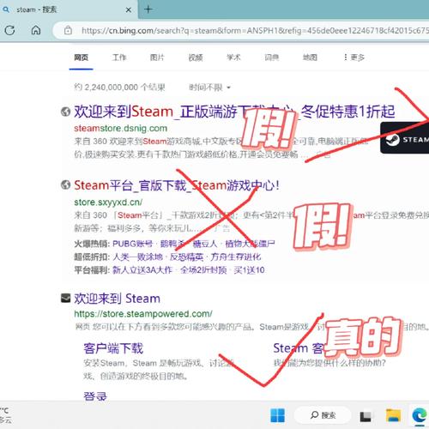Open Task View on the taskbar
The image size is (429, 429).
[x=366, y=416]
